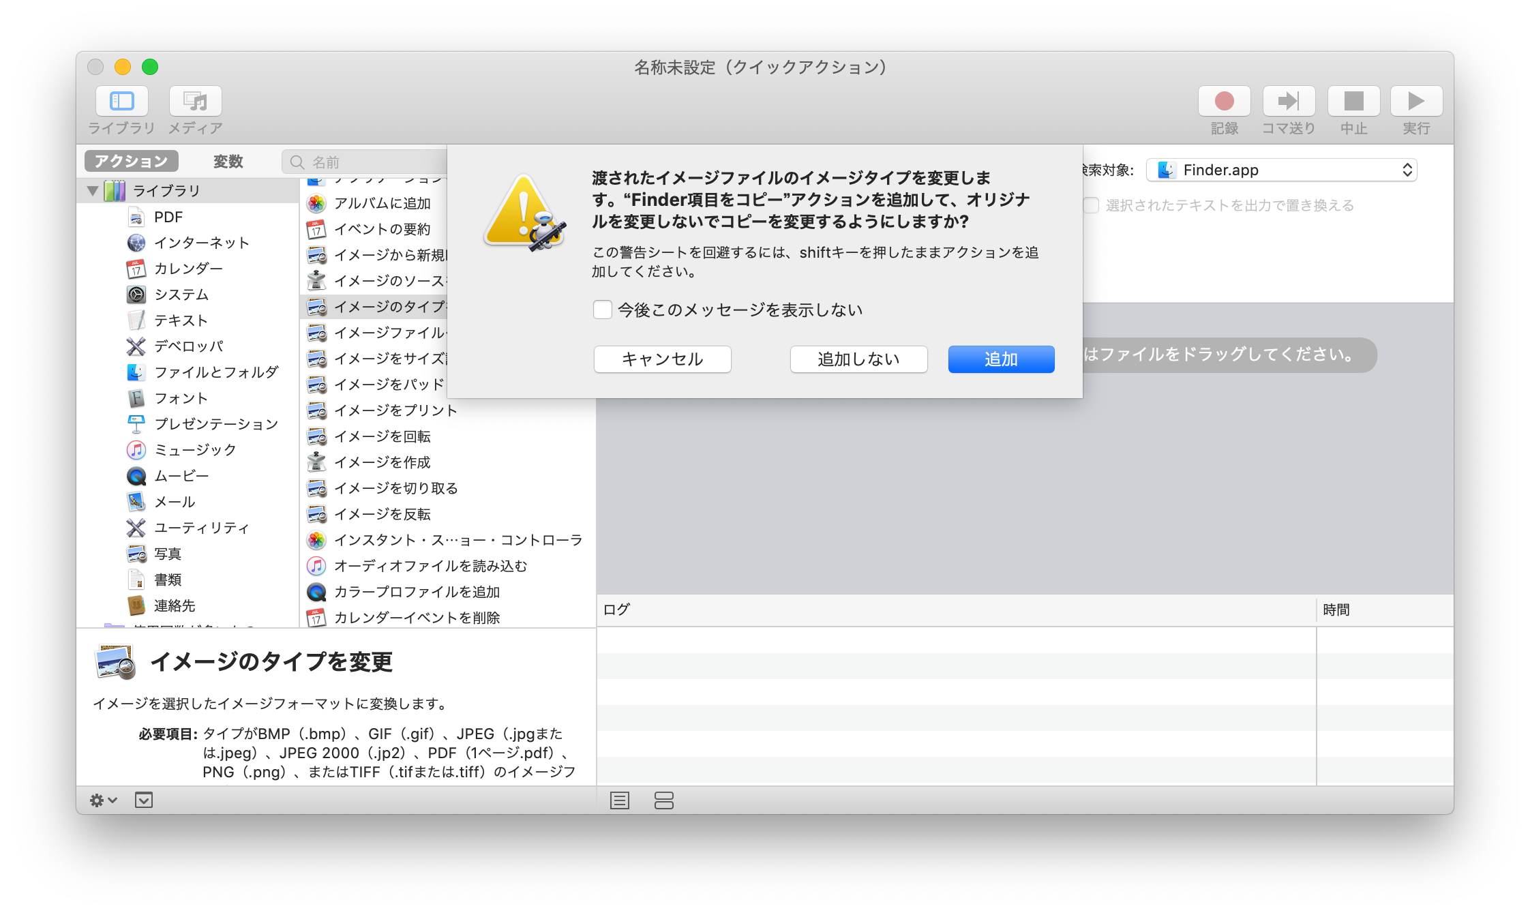The image size is (1530, 915).
Task: Click the Stop (中止) button
Action: [x=1353, y=102]
